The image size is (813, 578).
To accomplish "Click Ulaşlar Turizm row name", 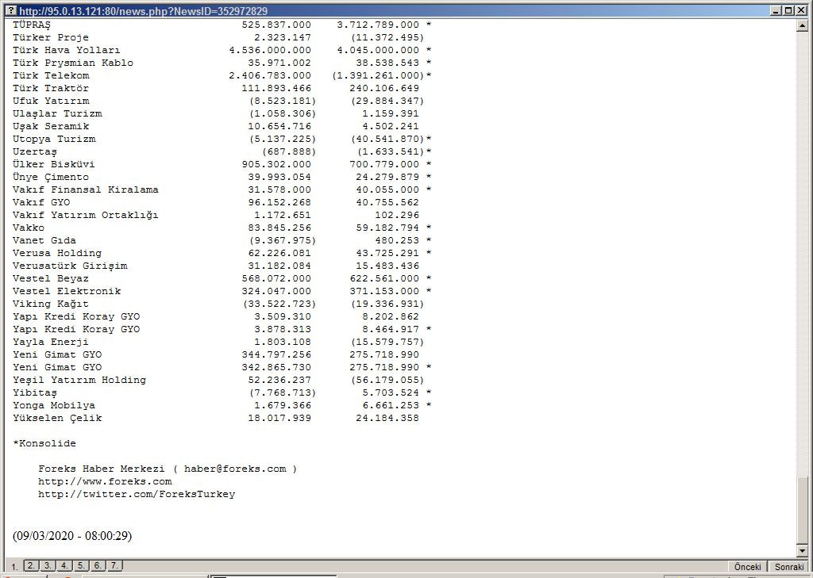I will tap(57, 113).
